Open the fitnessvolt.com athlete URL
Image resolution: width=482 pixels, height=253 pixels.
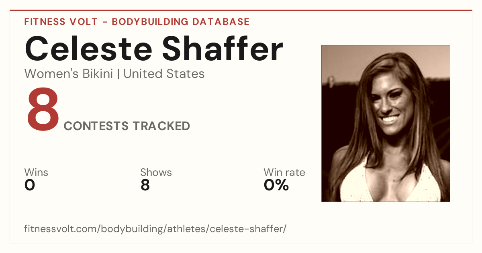click(155, 229)
